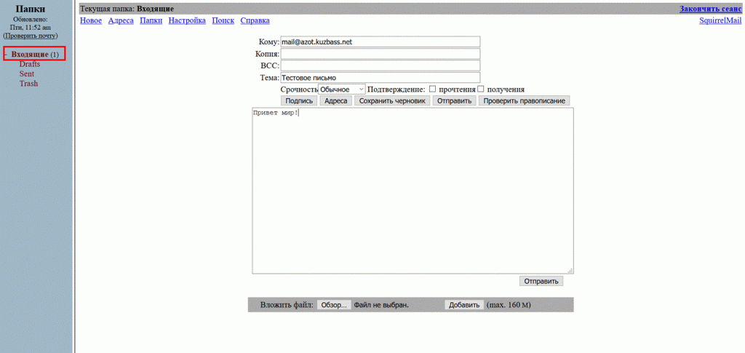Click the message body resize handle

570,270
